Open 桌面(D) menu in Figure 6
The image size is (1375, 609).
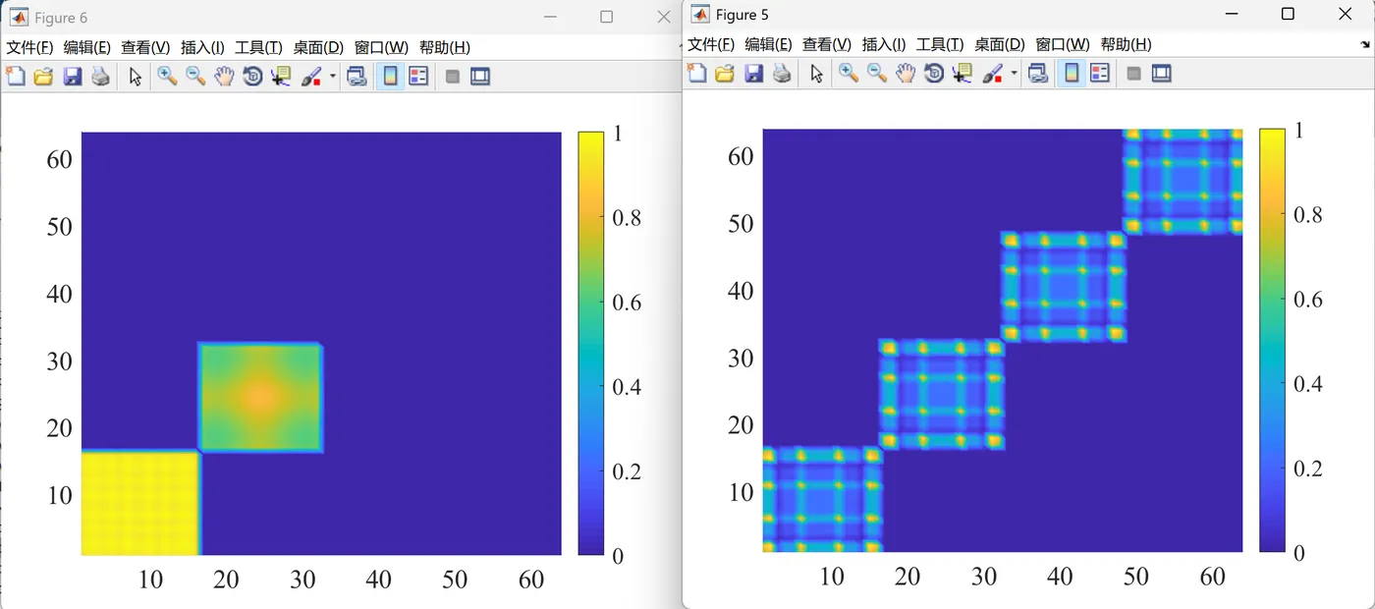pyautogui.click(x=318, y=47)
